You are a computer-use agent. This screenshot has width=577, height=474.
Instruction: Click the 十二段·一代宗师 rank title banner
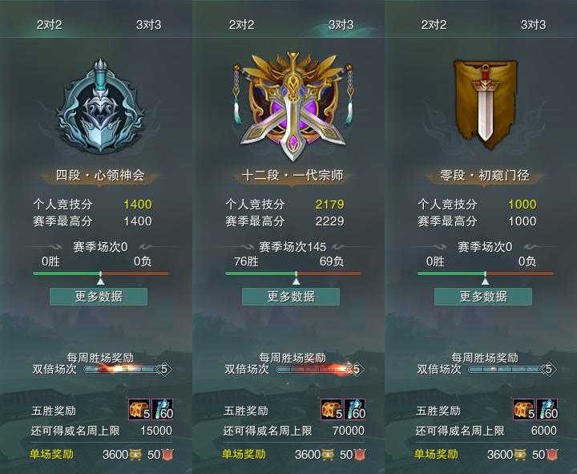[293, 176]
